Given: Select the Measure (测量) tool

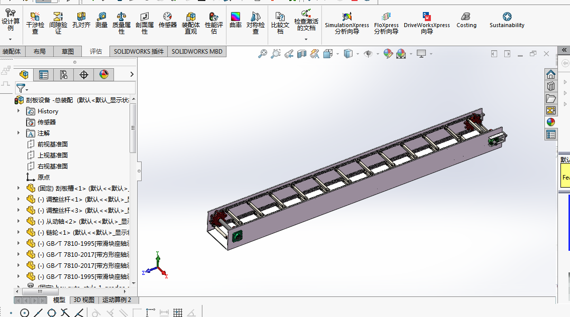Looking at the screenshot, I should [101, 20].
